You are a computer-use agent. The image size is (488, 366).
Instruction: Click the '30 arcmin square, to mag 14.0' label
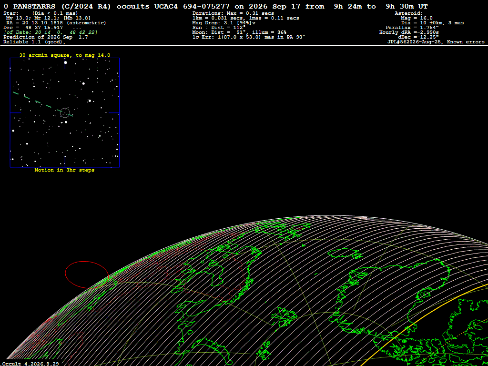(x=64, y=55)
